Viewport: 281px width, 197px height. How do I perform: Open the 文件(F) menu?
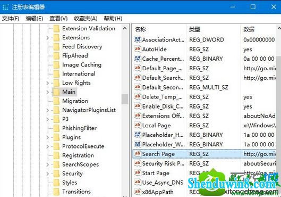coord(11,19)
